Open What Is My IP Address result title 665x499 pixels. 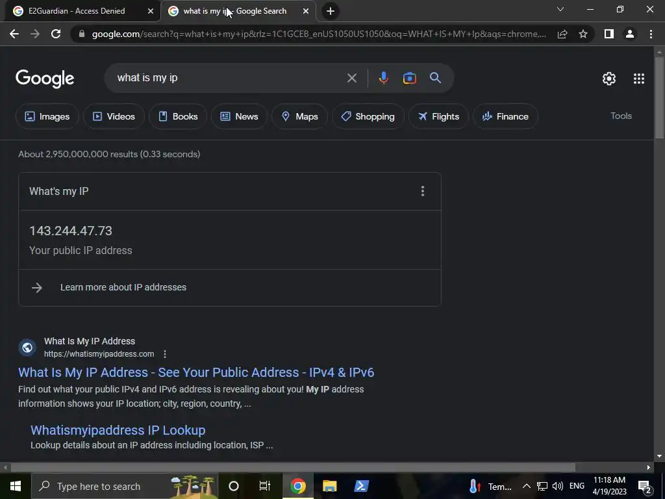click(196, 372)
